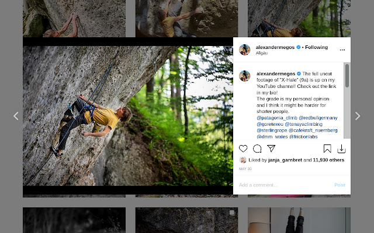Go to the next post arrow
This screenshot has height=233, width=374.
[358, 116]
